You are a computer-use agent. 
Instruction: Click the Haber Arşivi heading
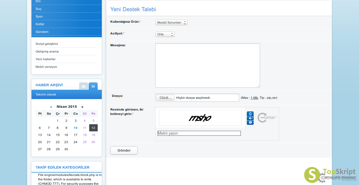point(49,85)
